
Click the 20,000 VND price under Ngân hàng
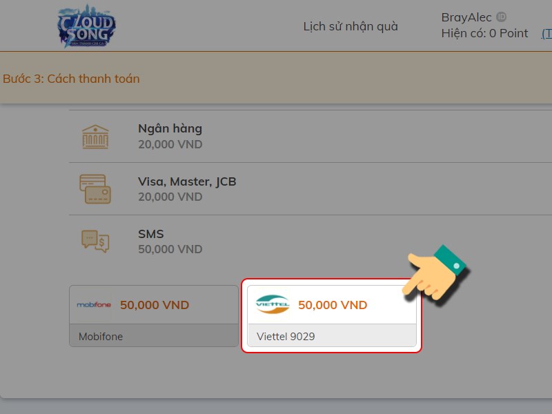[x=170, y=144]
